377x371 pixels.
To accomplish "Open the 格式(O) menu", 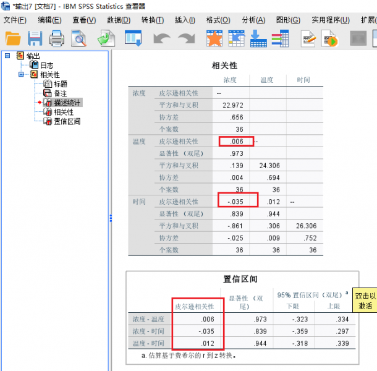I will 218,20.
